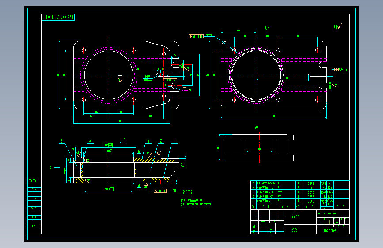Select the rotated G6017TD05 label in top-left box

point(58,17)
